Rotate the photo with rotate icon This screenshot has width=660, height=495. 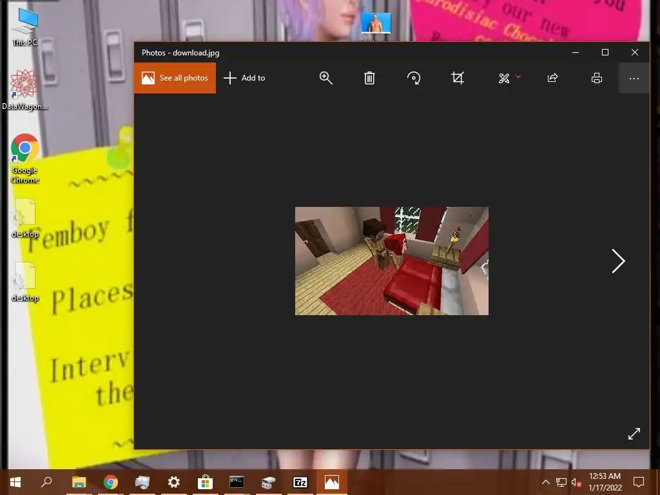414,78
